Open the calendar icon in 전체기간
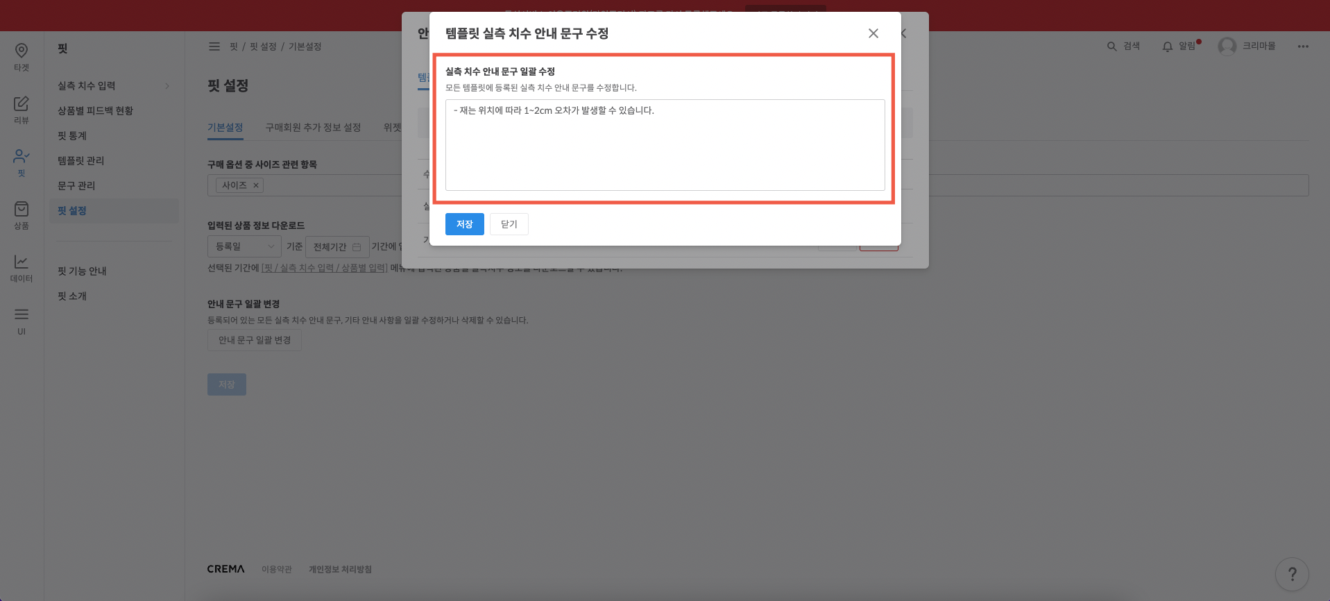The image size is (1330, 601). (x=357, y=247)
